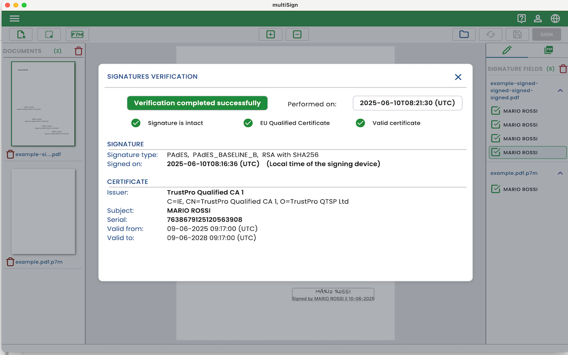Click the Performed on date field

407,103
